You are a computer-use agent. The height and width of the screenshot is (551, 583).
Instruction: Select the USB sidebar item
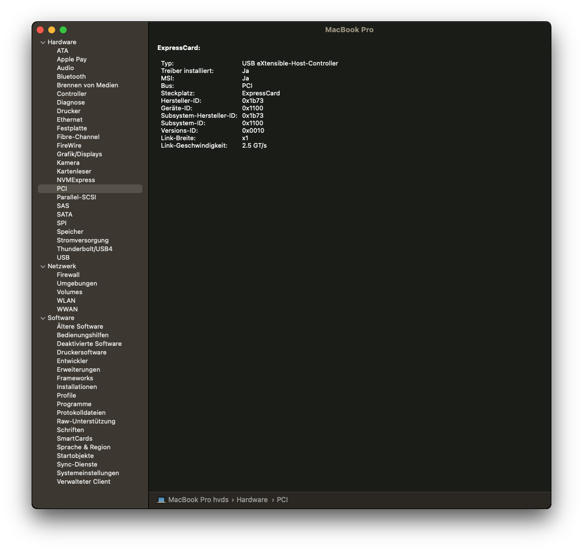(63, 257)
